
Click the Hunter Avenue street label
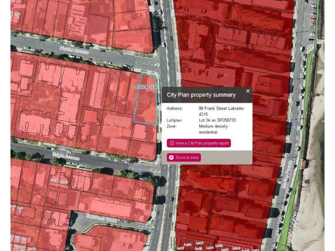75,50
